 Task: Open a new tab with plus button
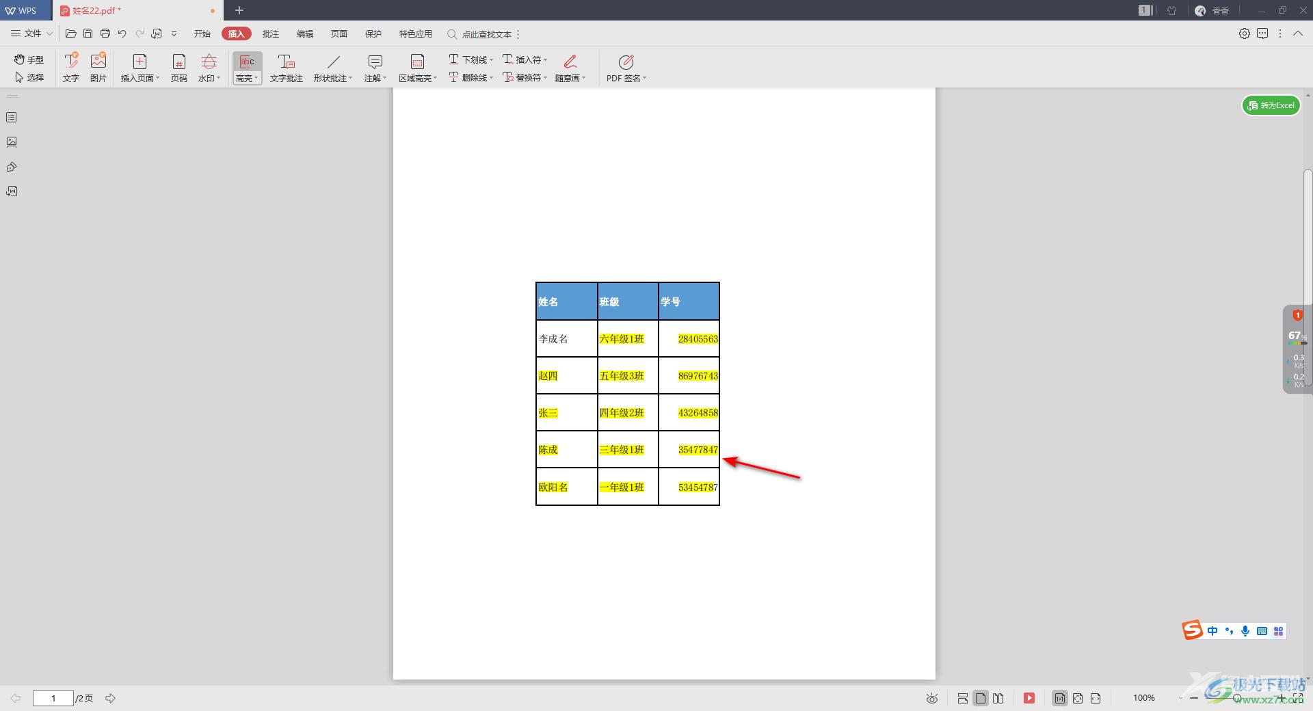pyautogui.click(x=239, y=10)
